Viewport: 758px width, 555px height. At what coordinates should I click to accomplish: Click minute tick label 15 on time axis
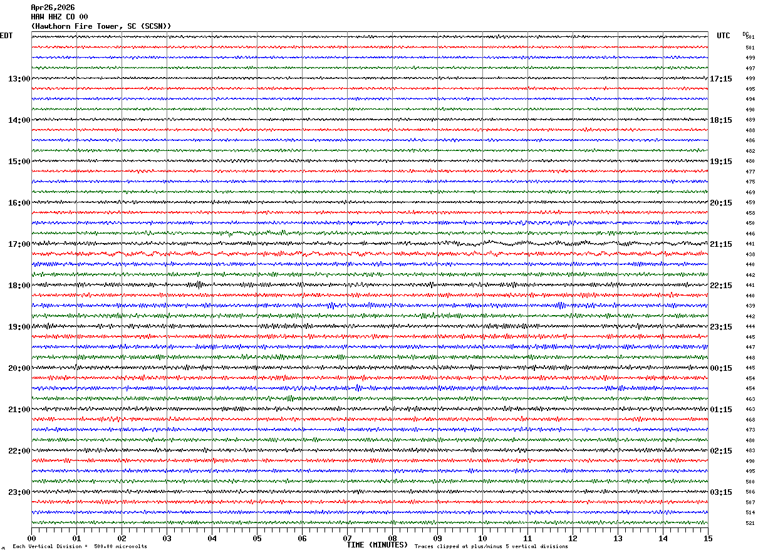point(708,538)
